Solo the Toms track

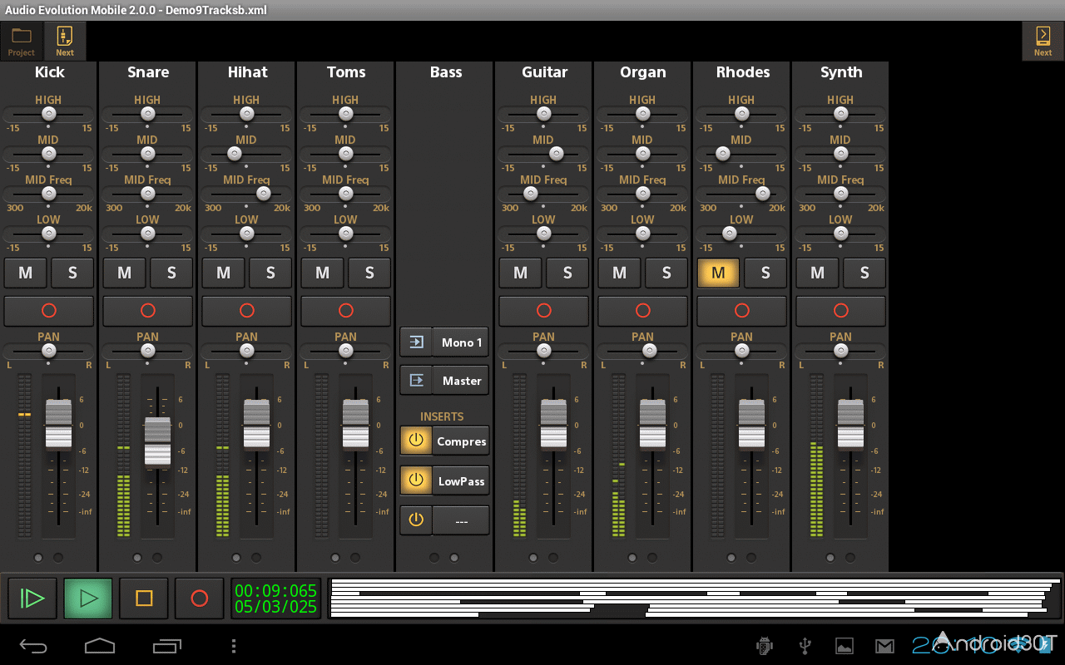pyautogui.click(x=369, y=273)
